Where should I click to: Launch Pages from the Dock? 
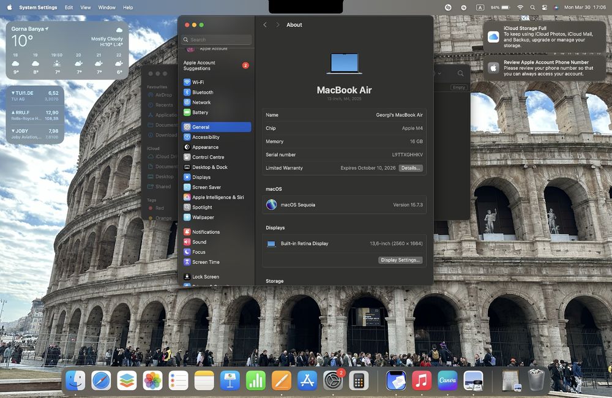click(282, 380)
